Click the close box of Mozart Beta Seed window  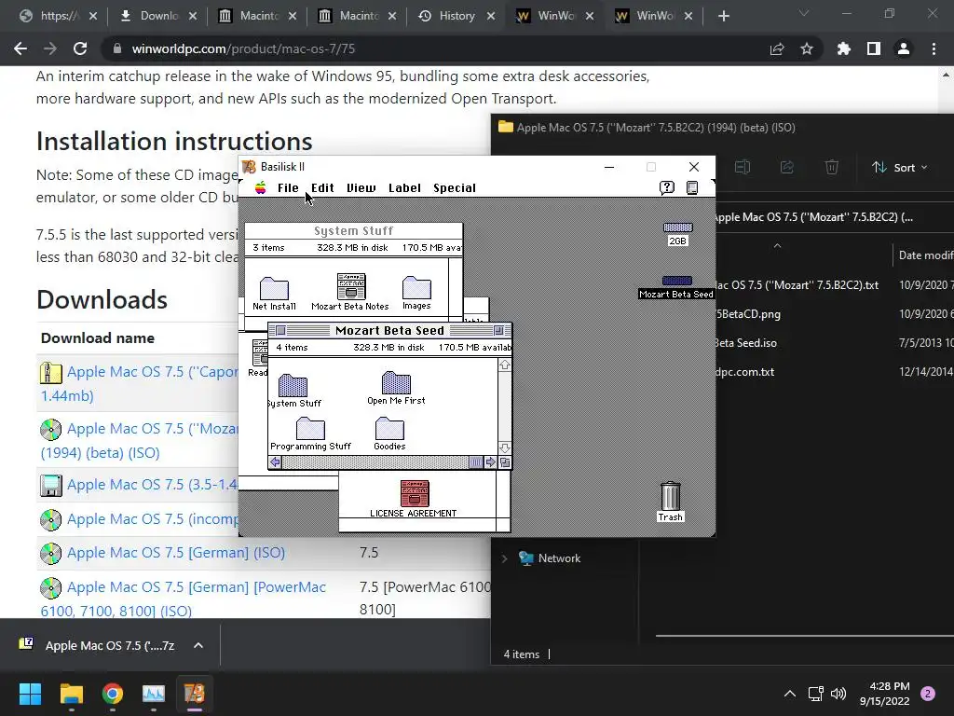click(280, 330)
